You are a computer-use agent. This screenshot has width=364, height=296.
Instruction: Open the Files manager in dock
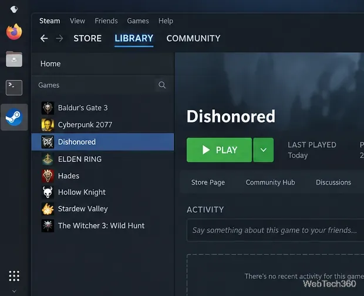14,59
